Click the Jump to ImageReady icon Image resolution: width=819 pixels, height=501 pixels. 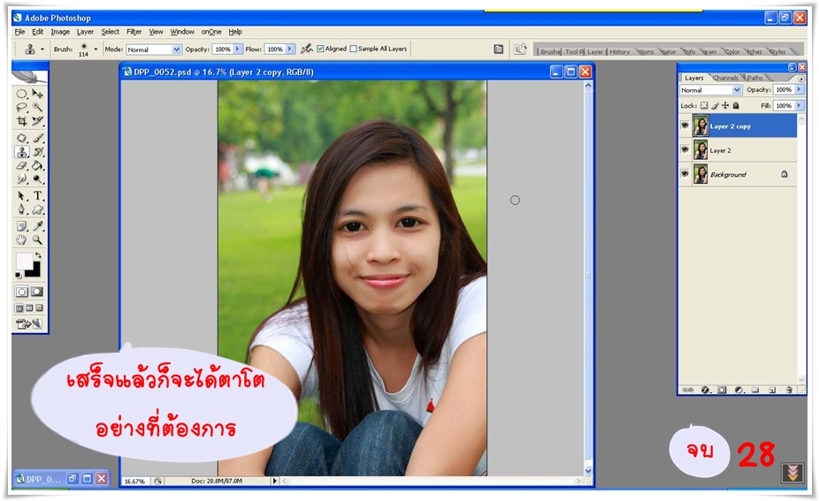click(29, 324)
